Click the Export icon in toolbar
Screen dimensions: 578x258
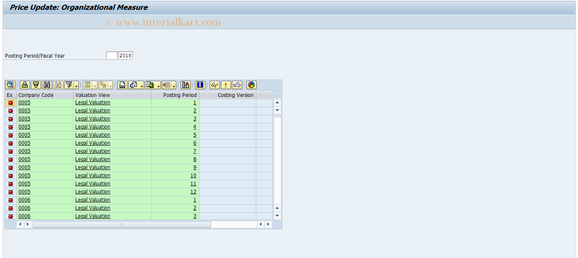pyautogui.click(x=151, y=85)
